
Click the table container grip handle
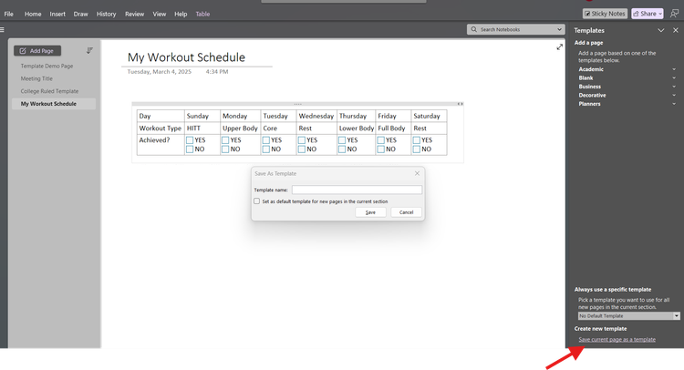(297, 104)
